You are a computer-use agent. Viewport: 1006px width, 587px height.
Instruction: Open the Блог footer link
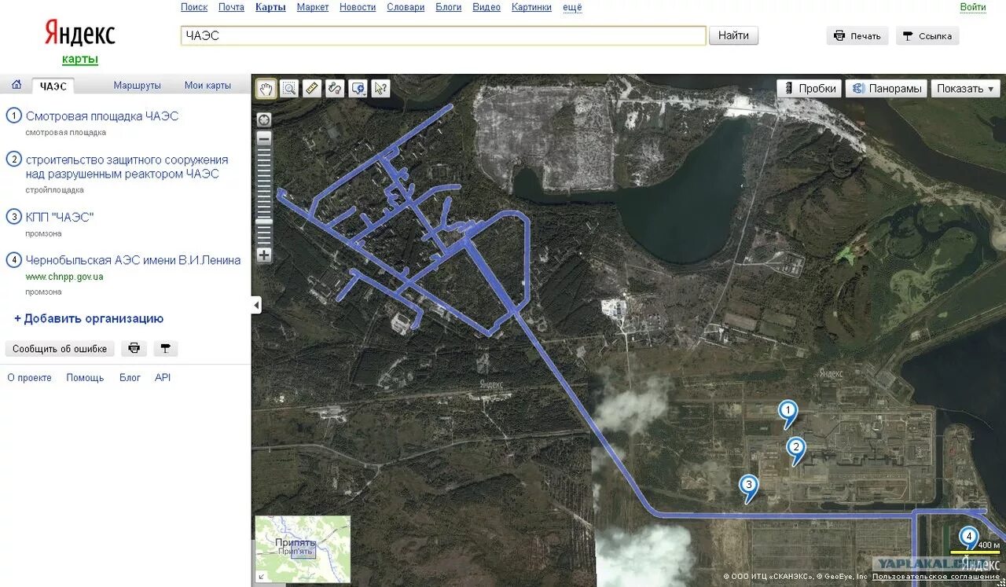click(130, 378)
